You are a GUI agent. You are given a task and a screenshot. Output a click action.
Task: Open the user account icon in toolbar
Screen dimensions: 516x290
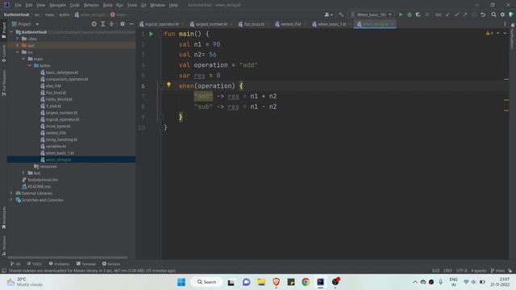(328, 14)
